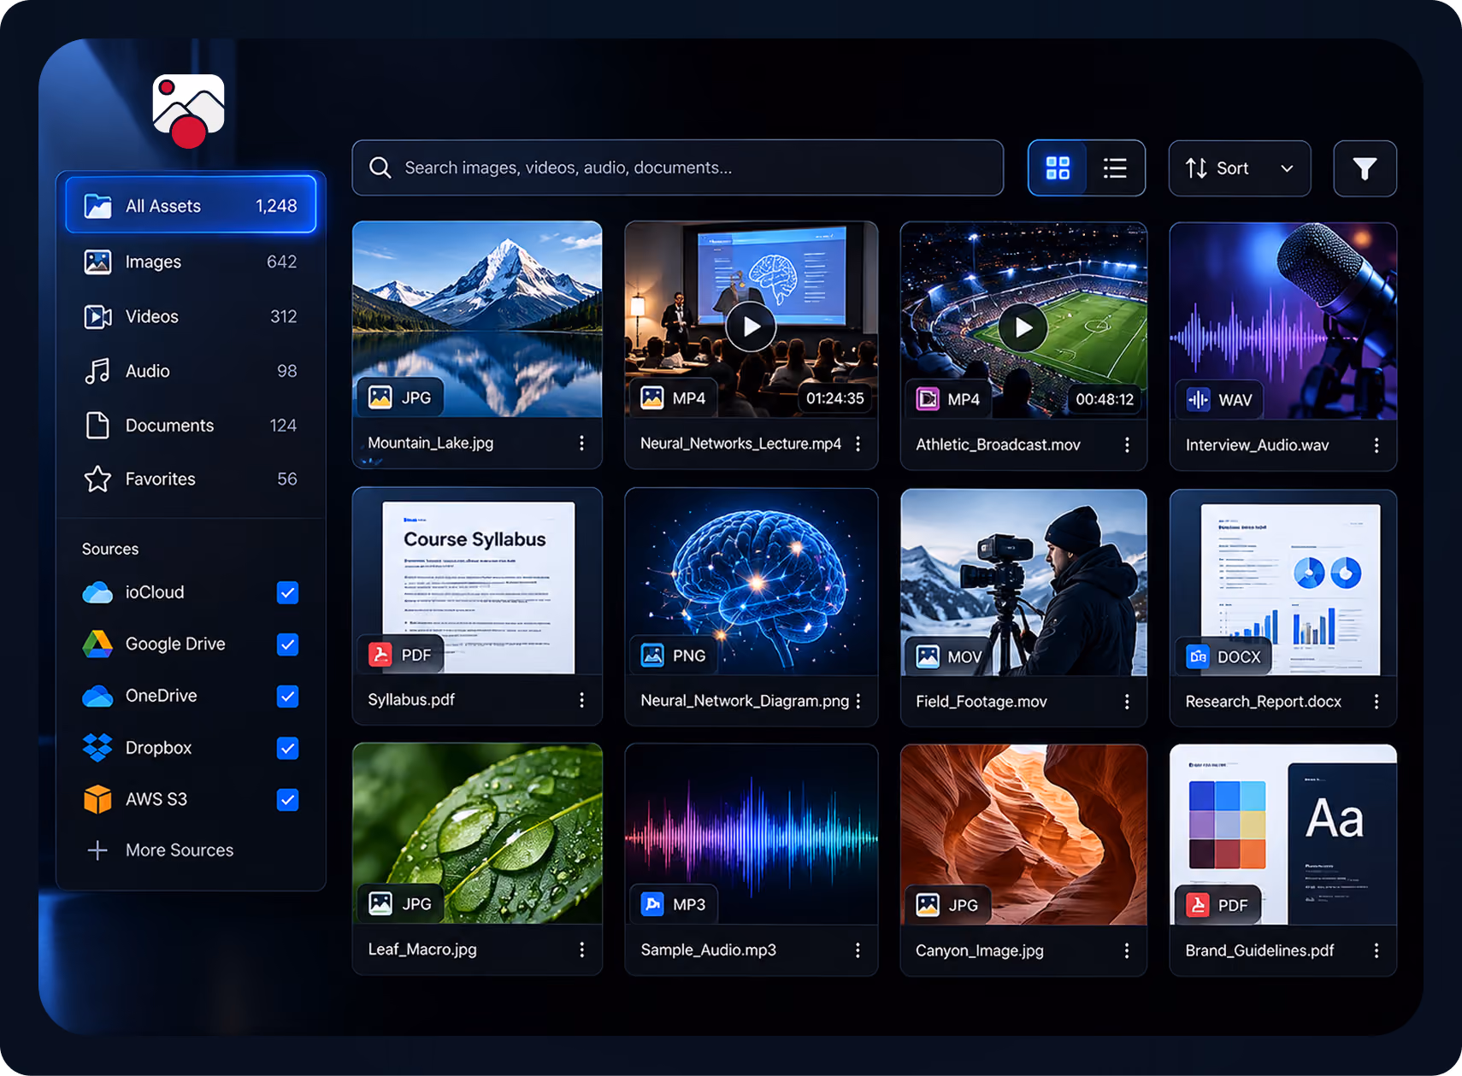1462x1076 pixels.
Task: Click the Favorites label
Action: (x=160, y=479)
